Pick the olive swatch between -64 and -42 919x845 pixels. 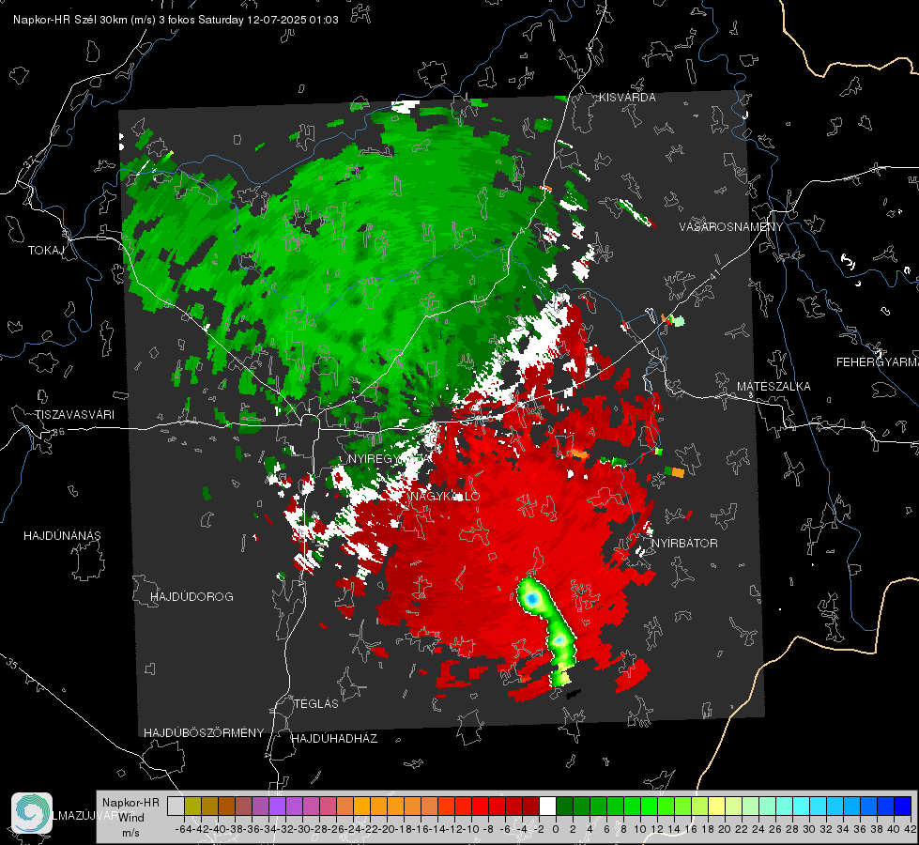pos(192,806)
